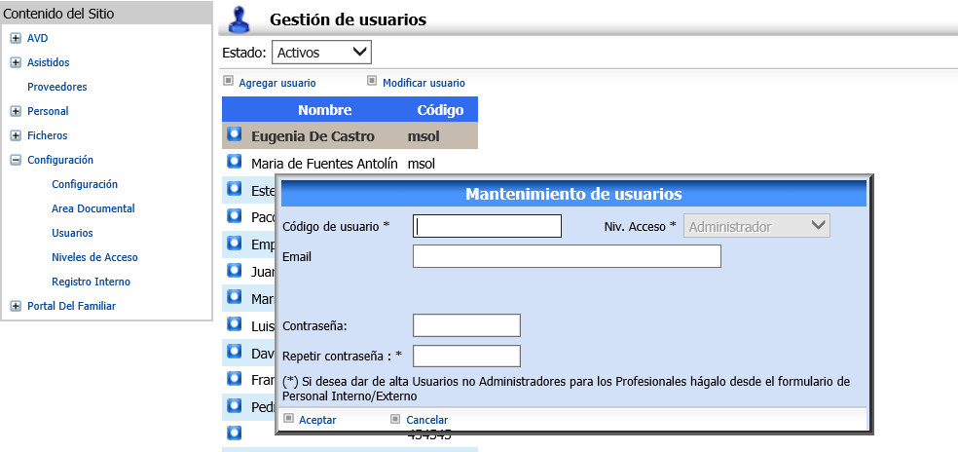Click the Aceptar link
This screenshot has width=958, height=452.
(x=317, y=420)
